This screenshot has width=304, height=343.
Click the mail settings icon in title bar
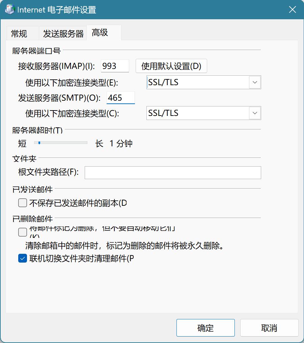(9, 9)
